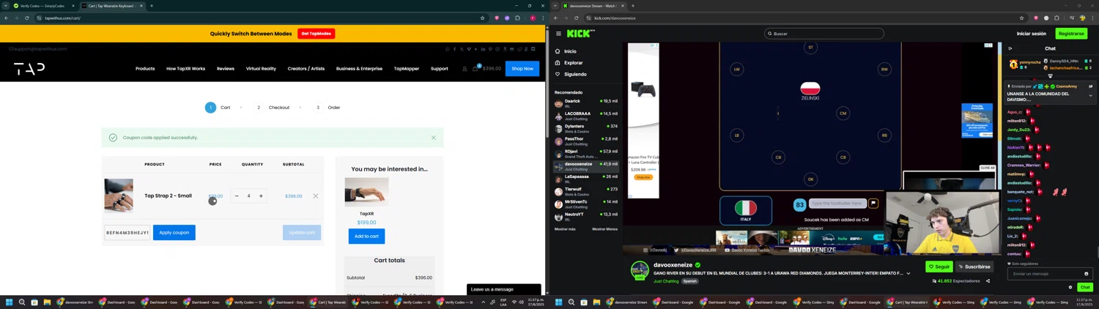
Task: Open Business & Enterprise menu item
Action: coord(359,69)
